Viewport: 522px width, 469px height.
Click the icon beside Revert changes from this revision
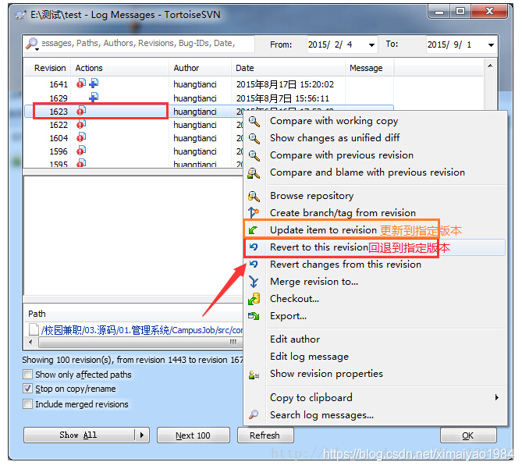tap(254, 265)
